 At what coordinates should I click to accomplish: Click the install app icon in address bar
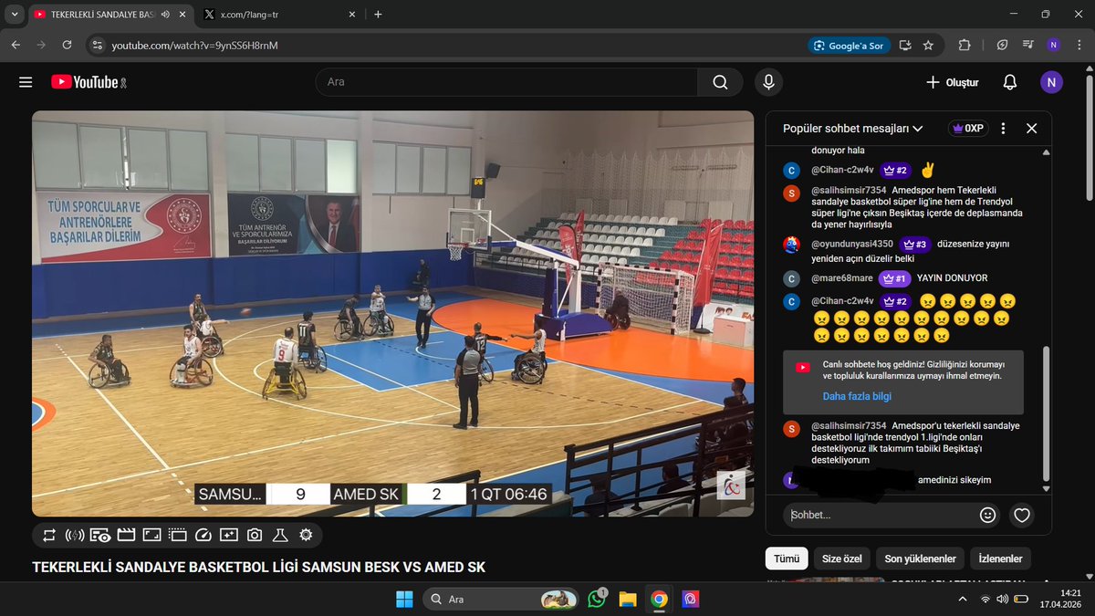click(x=905, y=45)
